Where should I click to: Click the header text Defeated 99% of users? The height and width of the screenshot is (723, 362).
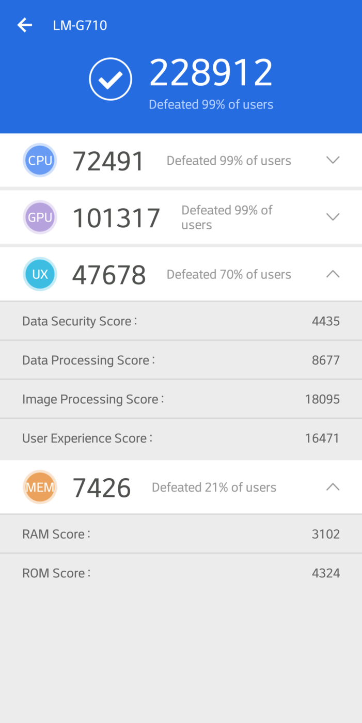[x=211, y=104]
